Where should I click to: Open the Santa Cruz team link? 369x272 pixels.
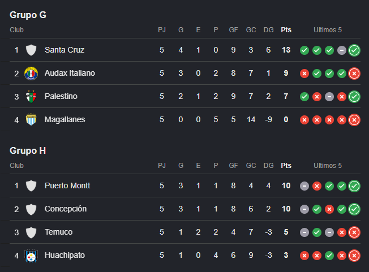(x=65, y=50)
